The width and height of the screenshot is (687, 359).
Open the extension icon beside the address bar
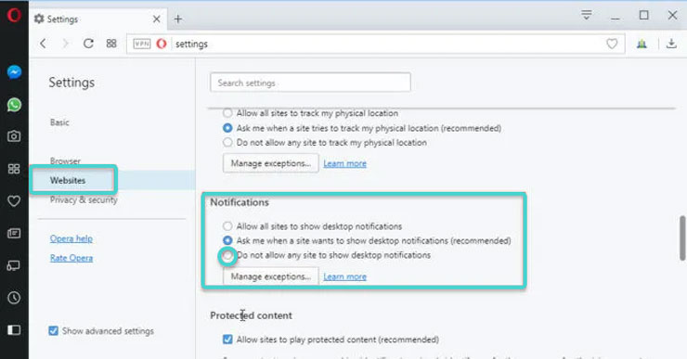[x=642, y=44]
